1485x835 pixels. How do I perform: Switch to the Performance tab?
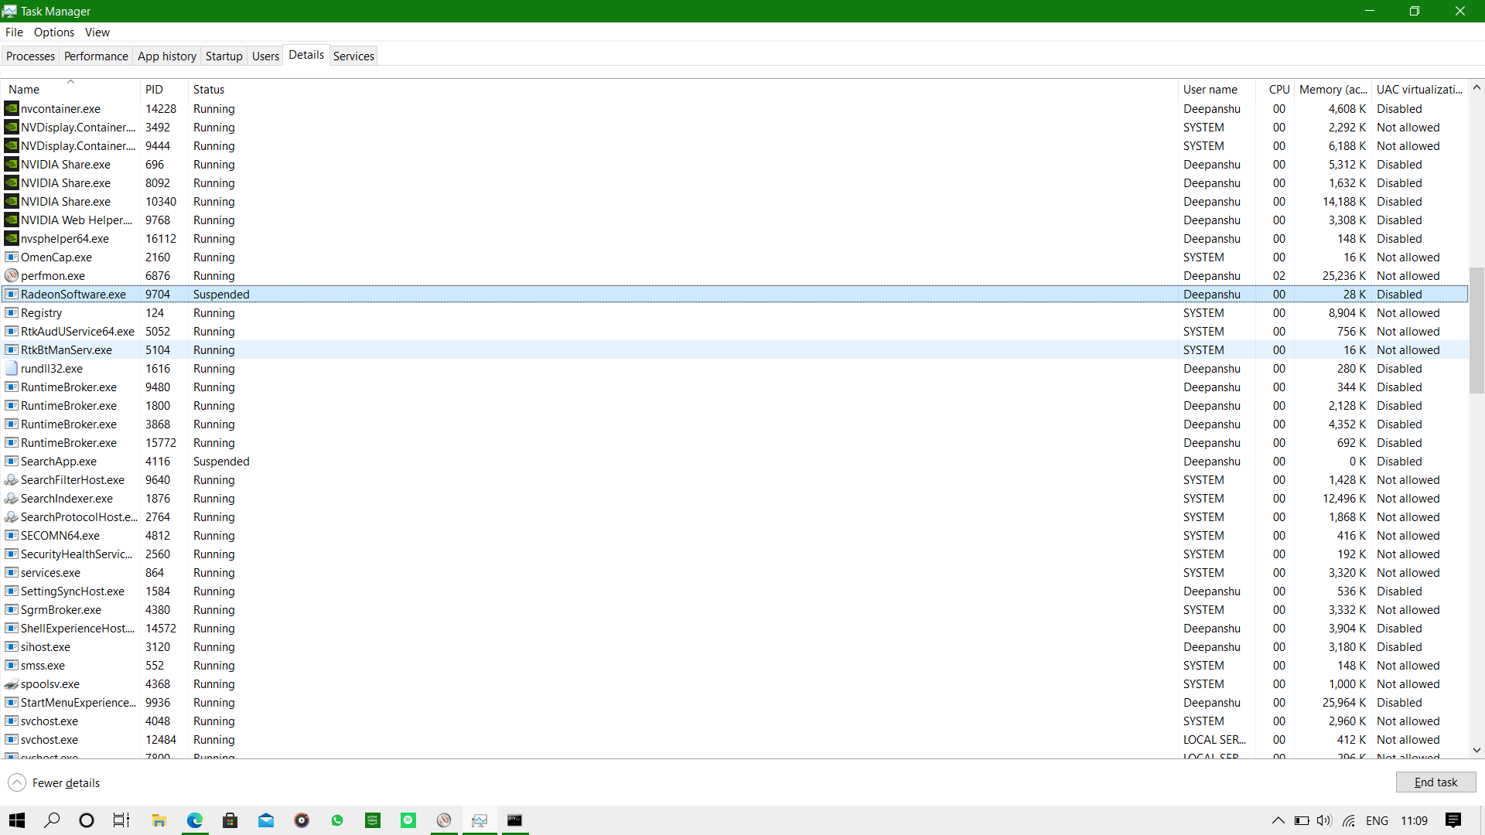pyautogui.click(x=96, y=56)
